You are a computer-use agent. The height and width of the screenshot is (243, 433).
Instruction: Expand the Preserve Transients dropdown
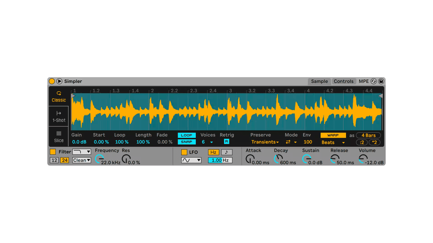click(x=265, y=142)
